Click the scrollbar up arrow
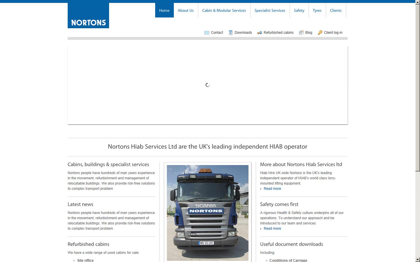 (418, 2)
